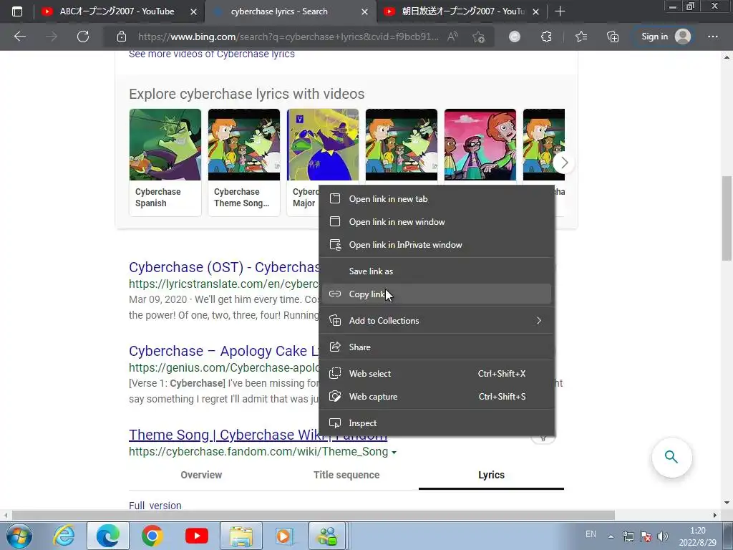The image size is (733, 550).
Task: Open Cyberchase (OST) lyricstranslate result
Action: click(224, 267)
